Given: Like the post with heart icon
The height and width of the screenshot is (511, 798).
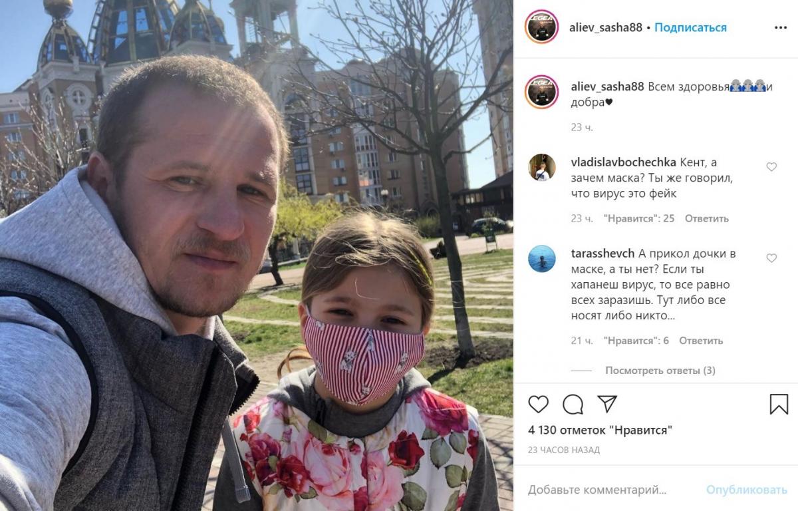Looking at the screenshot, I should (539, 404).
